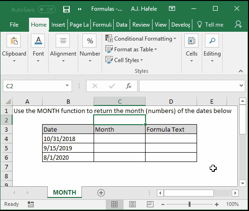This screenshot has height=211, width=249.
Task: Switch to the Insert tab
Action: pyautogui.click(x=58, y=25)
